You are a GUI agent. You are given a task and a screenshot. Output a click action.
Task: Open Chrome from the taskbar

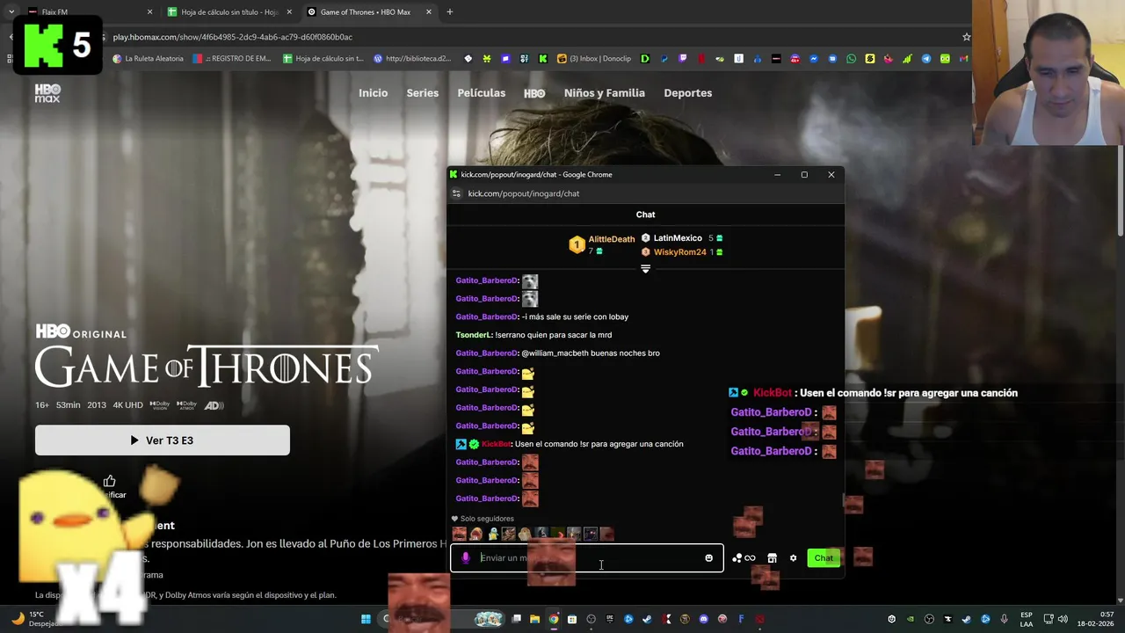coord(554,619)
